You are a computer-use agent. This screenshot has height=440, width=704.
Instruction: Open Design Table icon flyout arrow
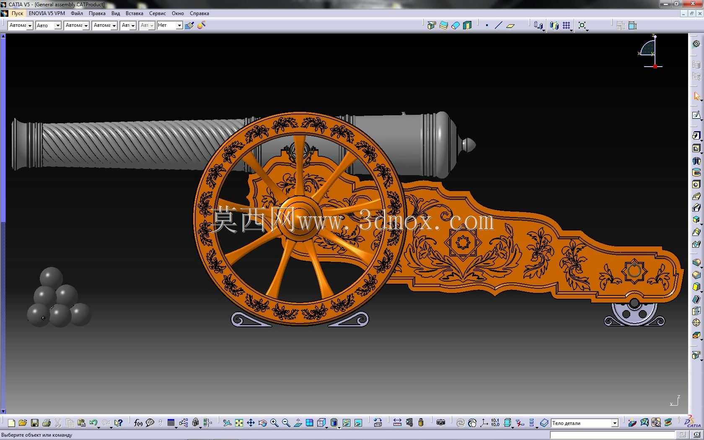(x=176, y=427)
